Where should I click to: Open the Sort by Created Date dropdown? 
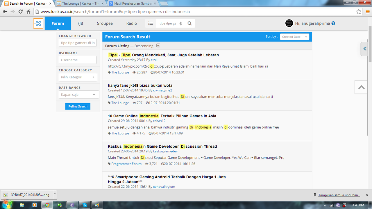[x=294, y=37]
